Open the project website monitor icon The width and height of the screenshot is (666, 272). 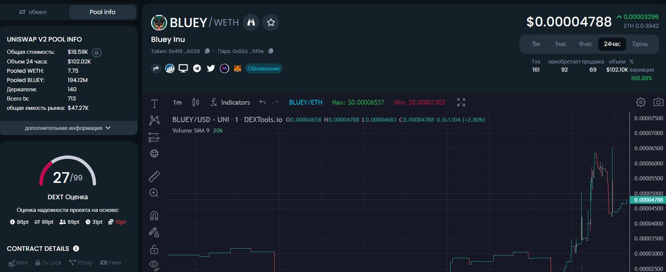[183, 69]
